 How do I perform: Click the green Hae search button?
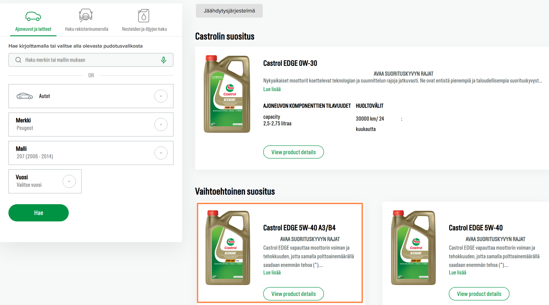click(39, 213)
